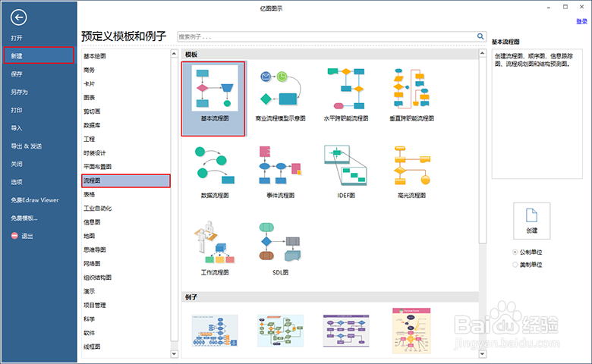Choose 另存为 in the sidebar
592x364 pixels.
[19, 92]
